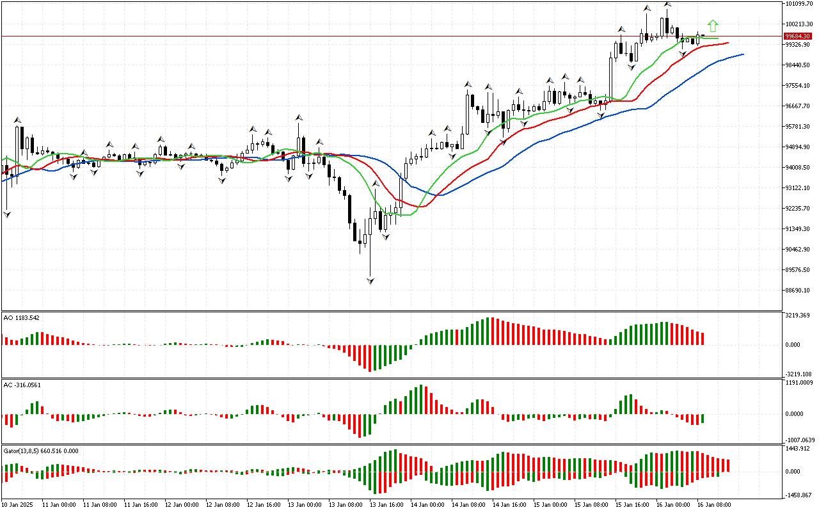Click AO scale value 3219.369
The width and height of the screenshot is (819, 512).
pos(797,316)
